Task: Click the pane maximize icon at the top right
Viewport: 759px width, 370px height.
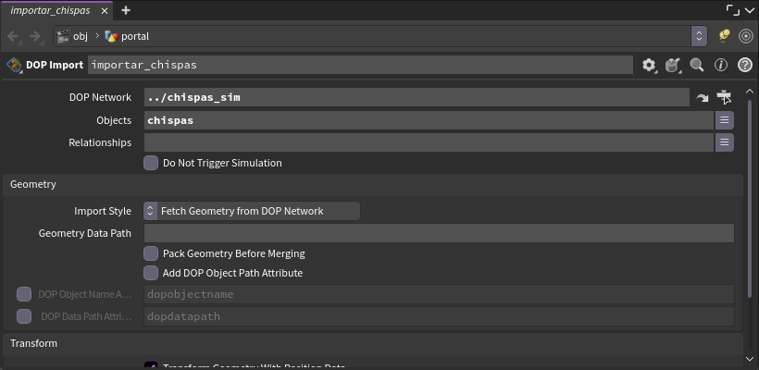Action: (733, 10)
